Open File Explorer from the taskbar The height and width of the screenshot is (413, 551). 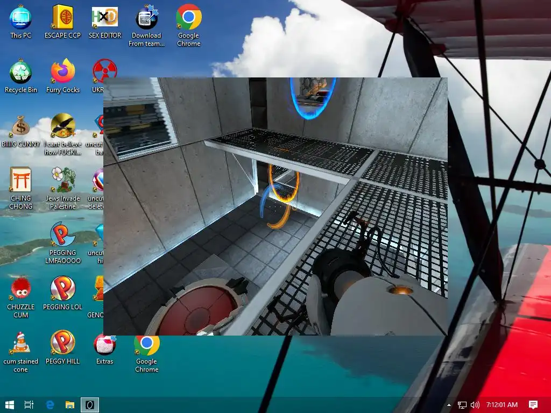70,405
